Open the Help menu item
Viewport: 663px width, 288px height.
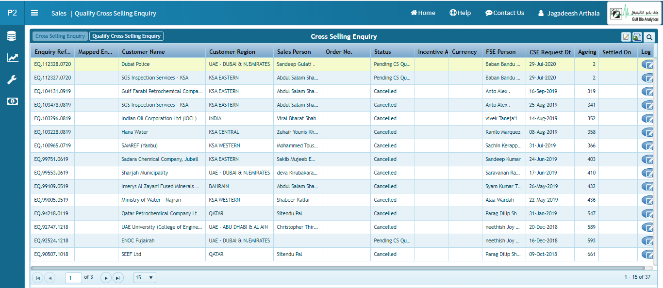coord(460,13)
